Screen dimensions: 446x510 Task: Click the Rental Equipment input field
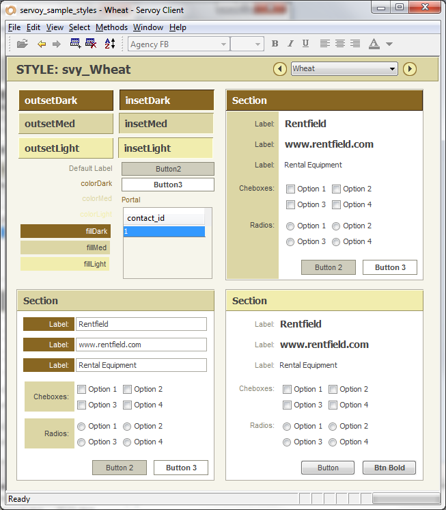point(141,365)
